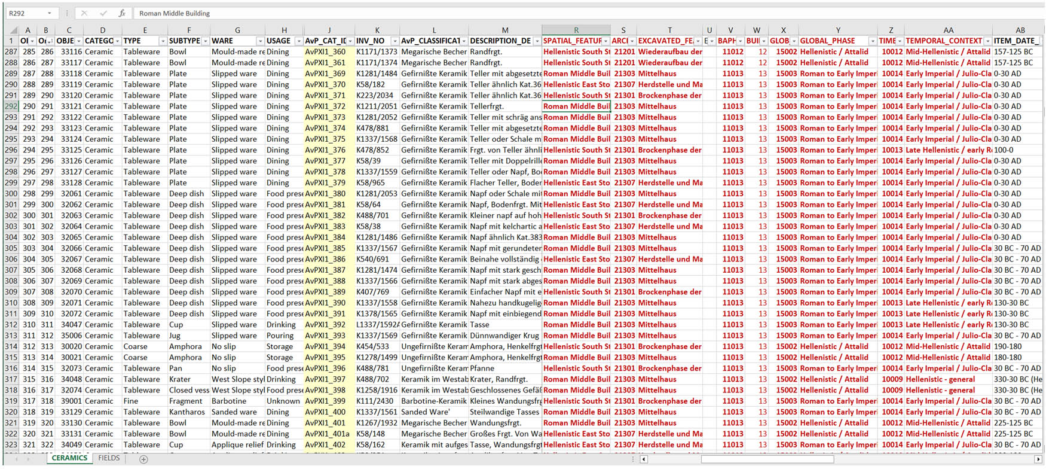Open the Name Box dropdown arrow

(50, 13)
